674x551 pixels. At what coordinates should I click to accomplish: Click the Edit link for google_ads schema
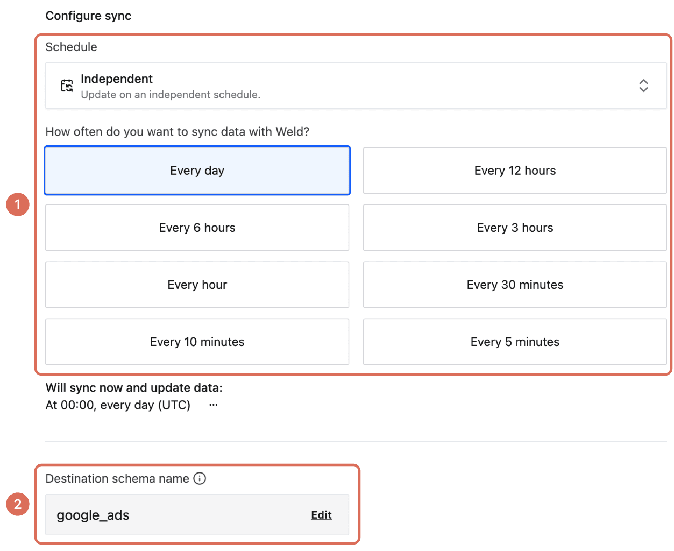pos(321,515)
